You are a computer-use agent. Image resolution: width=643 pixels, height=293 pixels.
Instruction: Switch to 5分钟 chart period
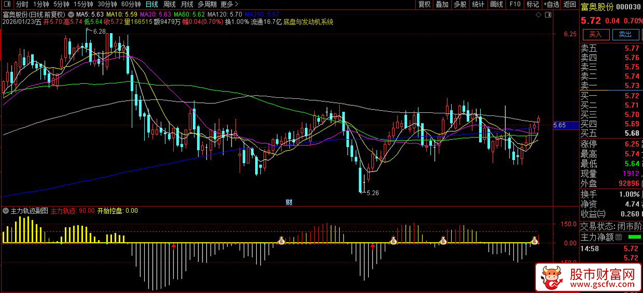click(x=61, y=4)
